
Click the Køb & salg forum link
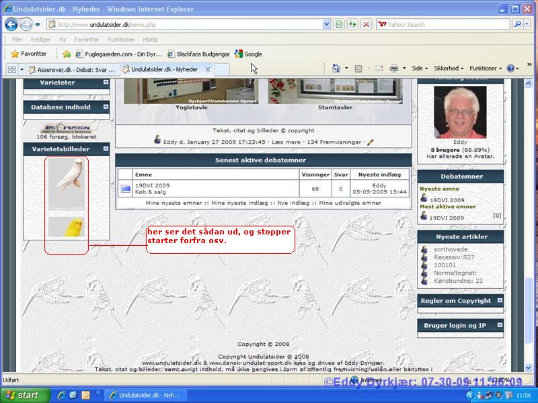[x=150, y=192]
